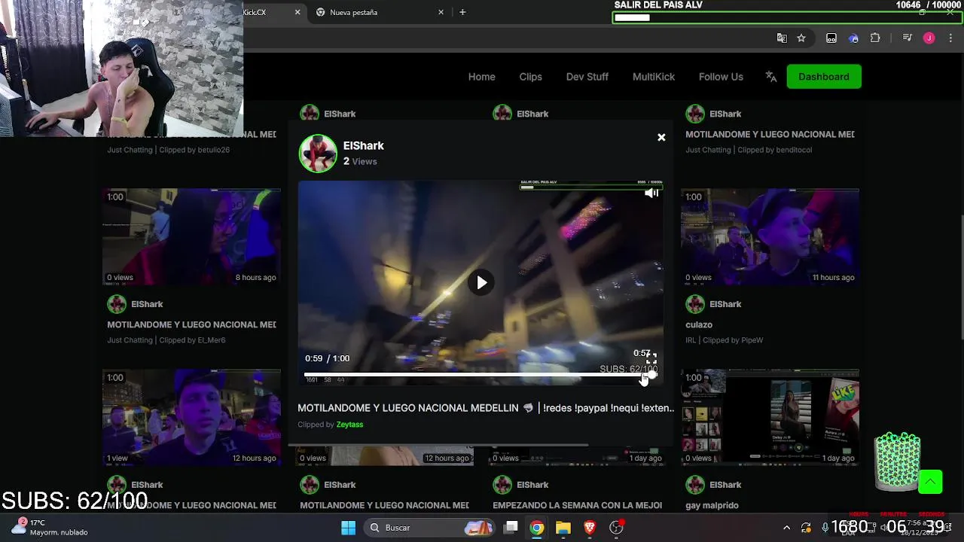964x542 pixels.
Task: Click the '2 Views' count in popup
Action: pyautogui.click(x=360, y=161)
